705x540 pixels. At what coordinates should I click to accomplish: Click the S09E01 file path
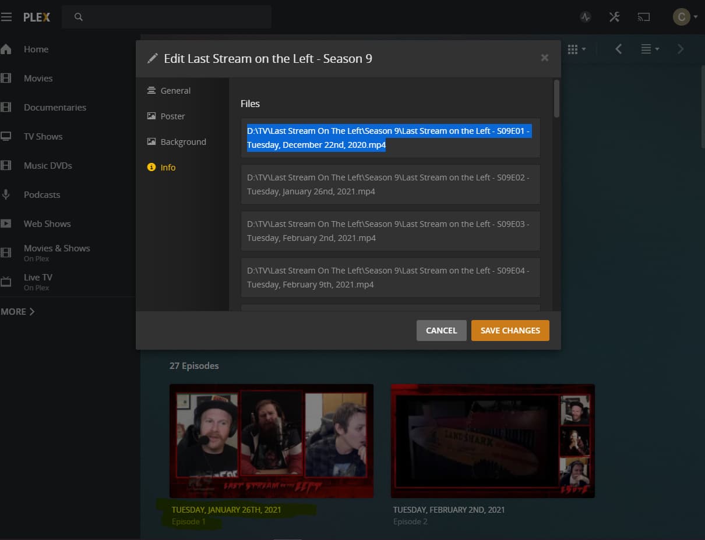pyautogui.click(x=390, y=138)
